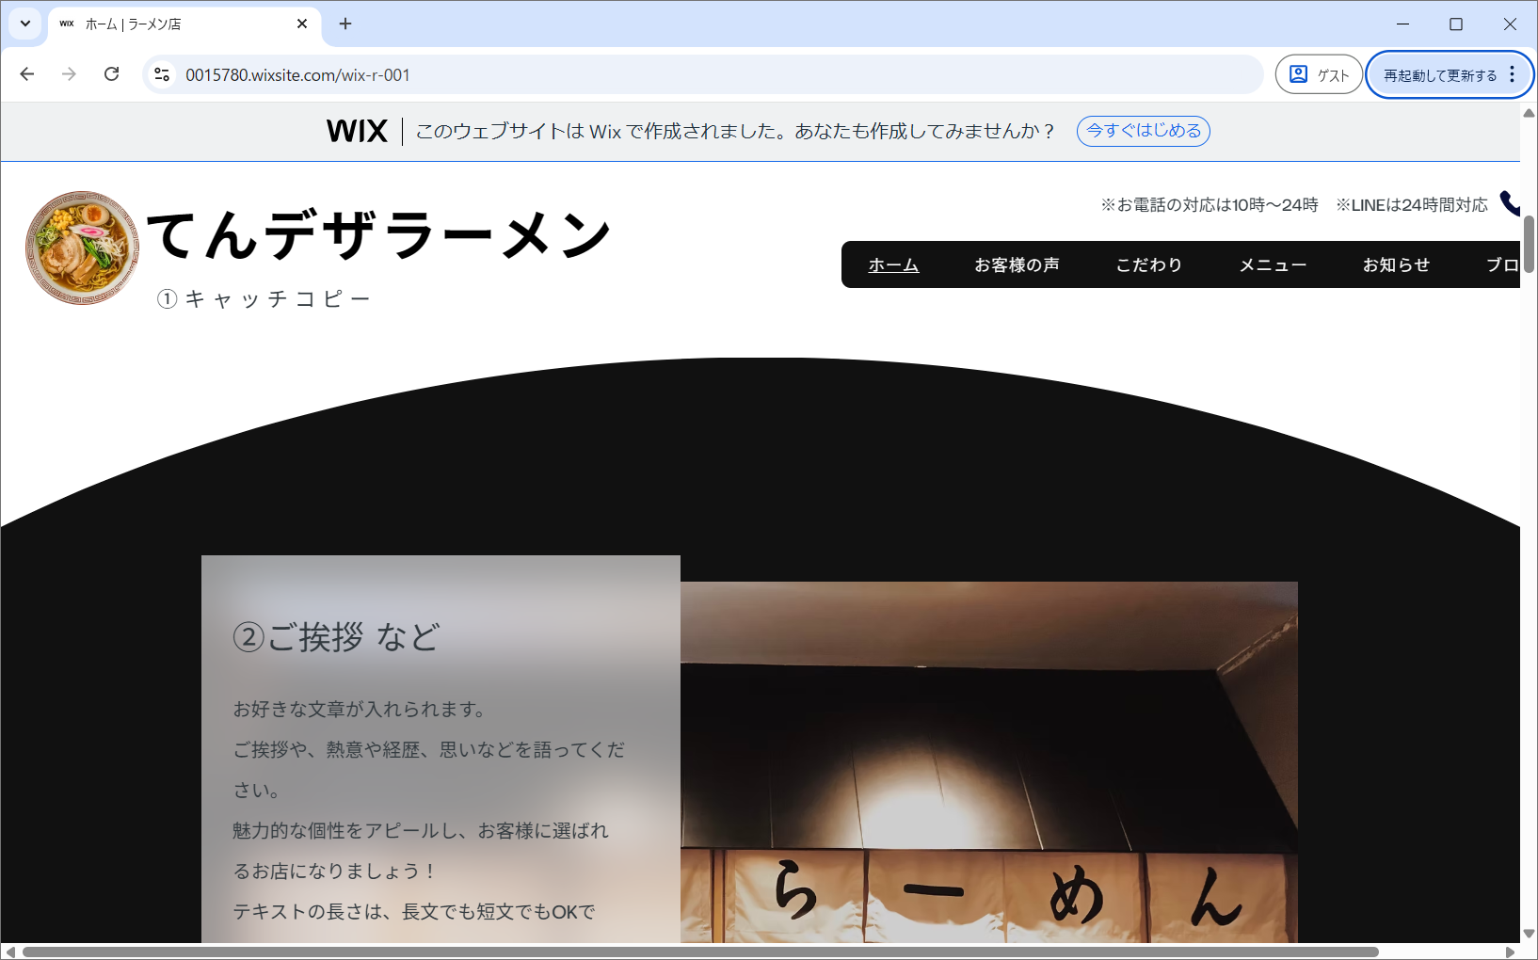Open the ゲスト profile button
This screenshot has height=960, width=1538.
(1319, 74)
